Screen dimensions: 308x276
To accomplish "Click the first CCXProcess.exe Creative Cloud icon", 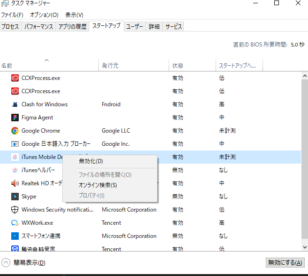I will (x=15, y=78).
